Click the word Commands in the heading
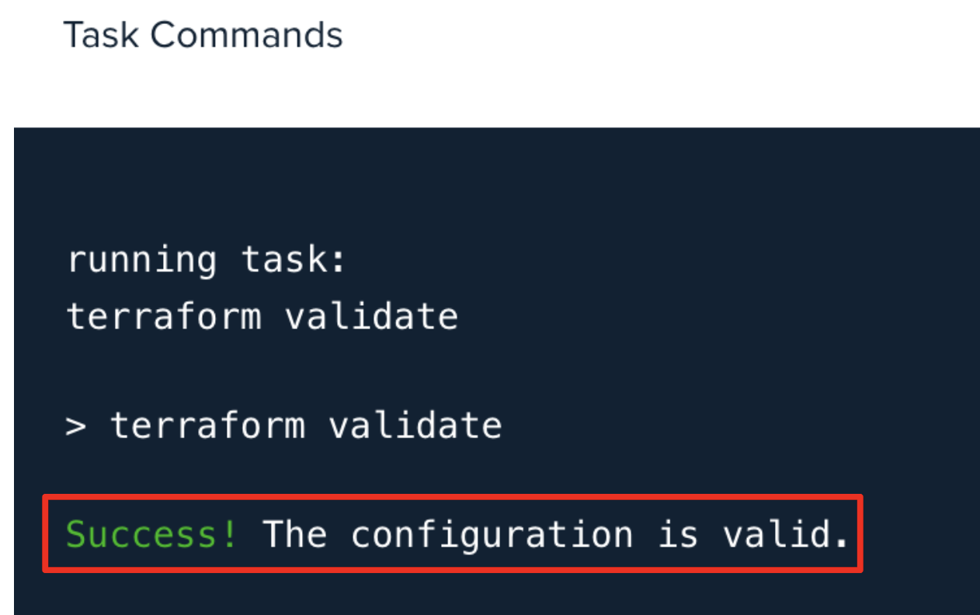980x615 pixels. point(246,36)
